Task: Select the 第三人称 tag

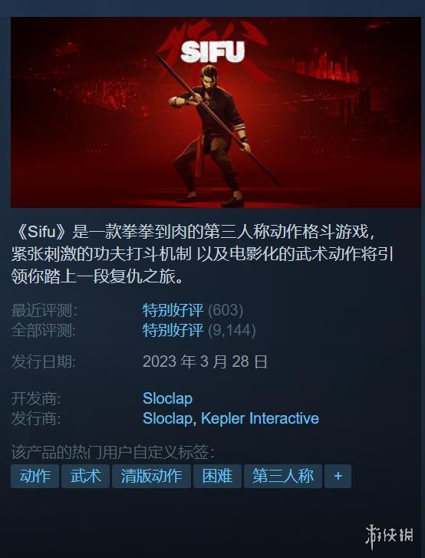Action: (283, 476)
